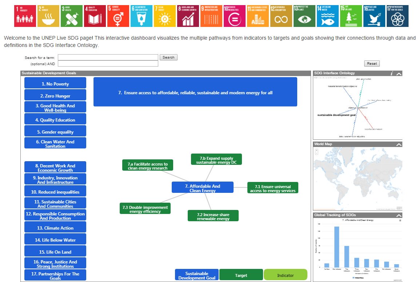The width and height of the screenshot is (418, 282).
Task: Click the Life Below Water goal 14 icon
Action: [x=328, y=16]
